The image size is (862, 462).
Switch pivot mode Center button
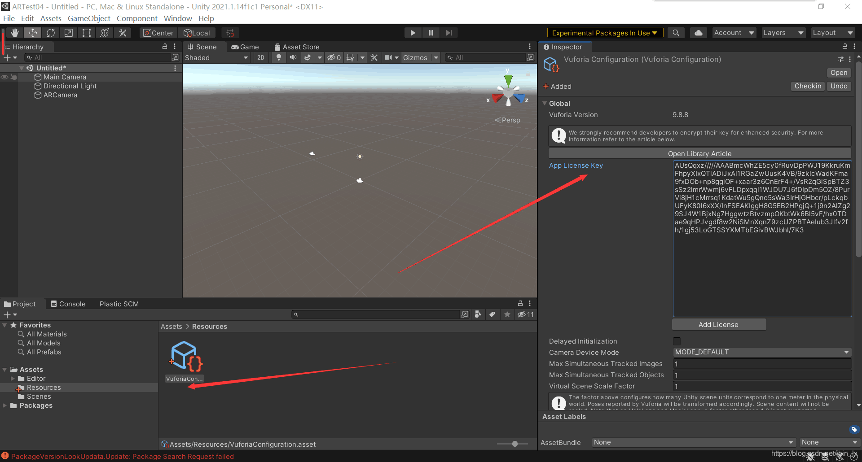[158, 33]
